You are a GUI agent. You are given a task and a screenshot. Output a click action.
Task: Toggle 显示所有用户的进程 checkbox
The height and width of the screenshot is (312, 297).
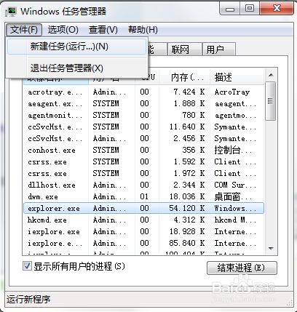27,266
